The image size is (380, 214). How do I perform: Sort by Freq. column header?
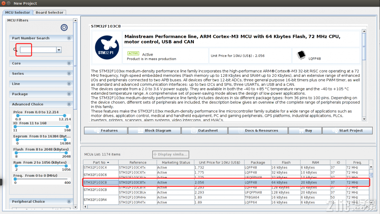click(x=357, y=162)
